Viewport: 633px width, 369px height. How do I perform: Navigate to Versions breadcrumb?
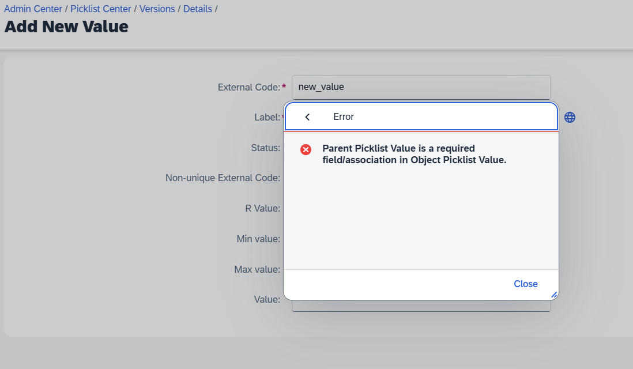[x=157, y=9]
